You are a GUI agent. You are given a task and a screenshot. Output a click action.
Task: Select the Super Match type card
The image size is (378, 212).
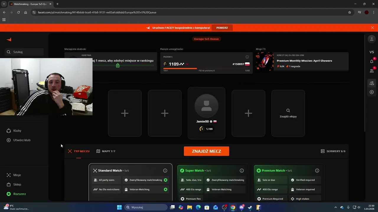click(x=212, y=182)
